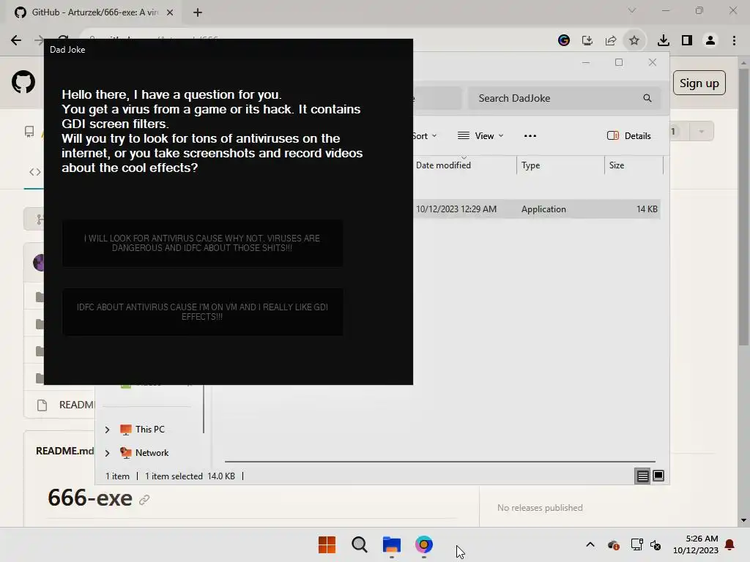Click the dropdown arrow beside the counter badge
The image size is (750, 562).
point(701,132)
